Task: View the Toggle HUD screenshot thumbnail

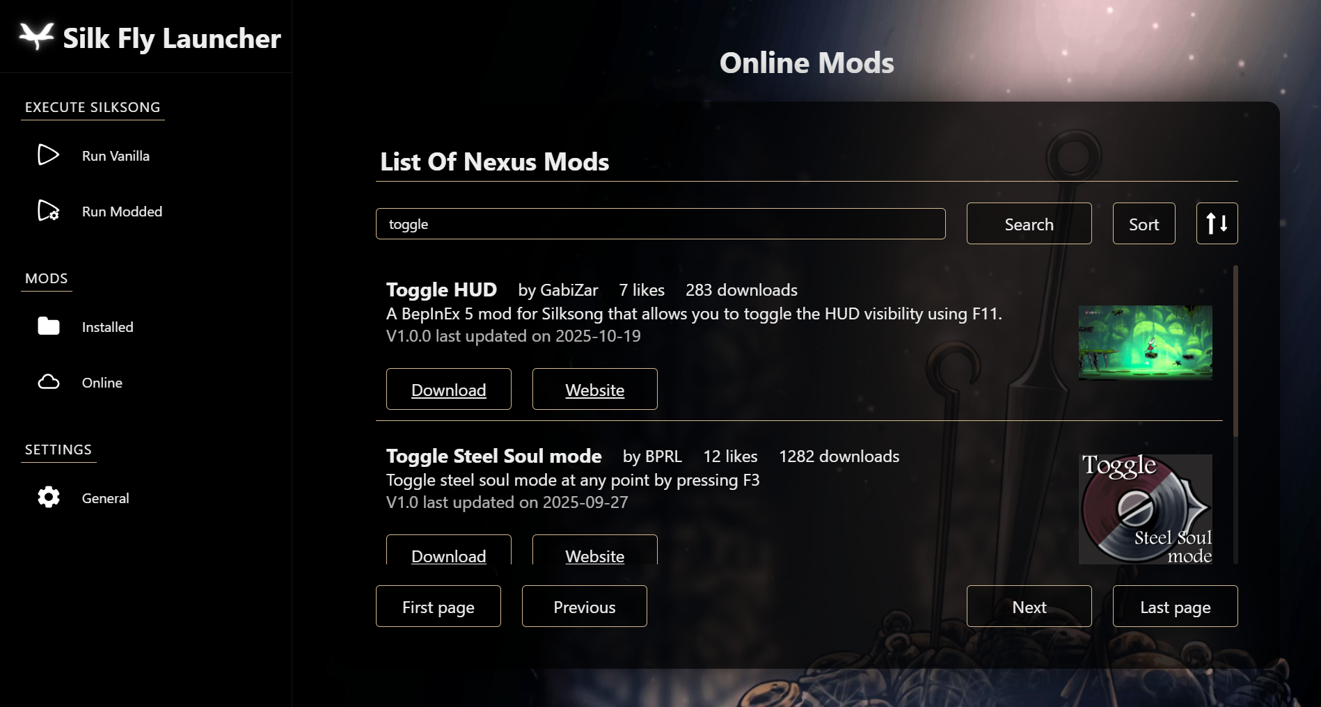Action: 1145,342
